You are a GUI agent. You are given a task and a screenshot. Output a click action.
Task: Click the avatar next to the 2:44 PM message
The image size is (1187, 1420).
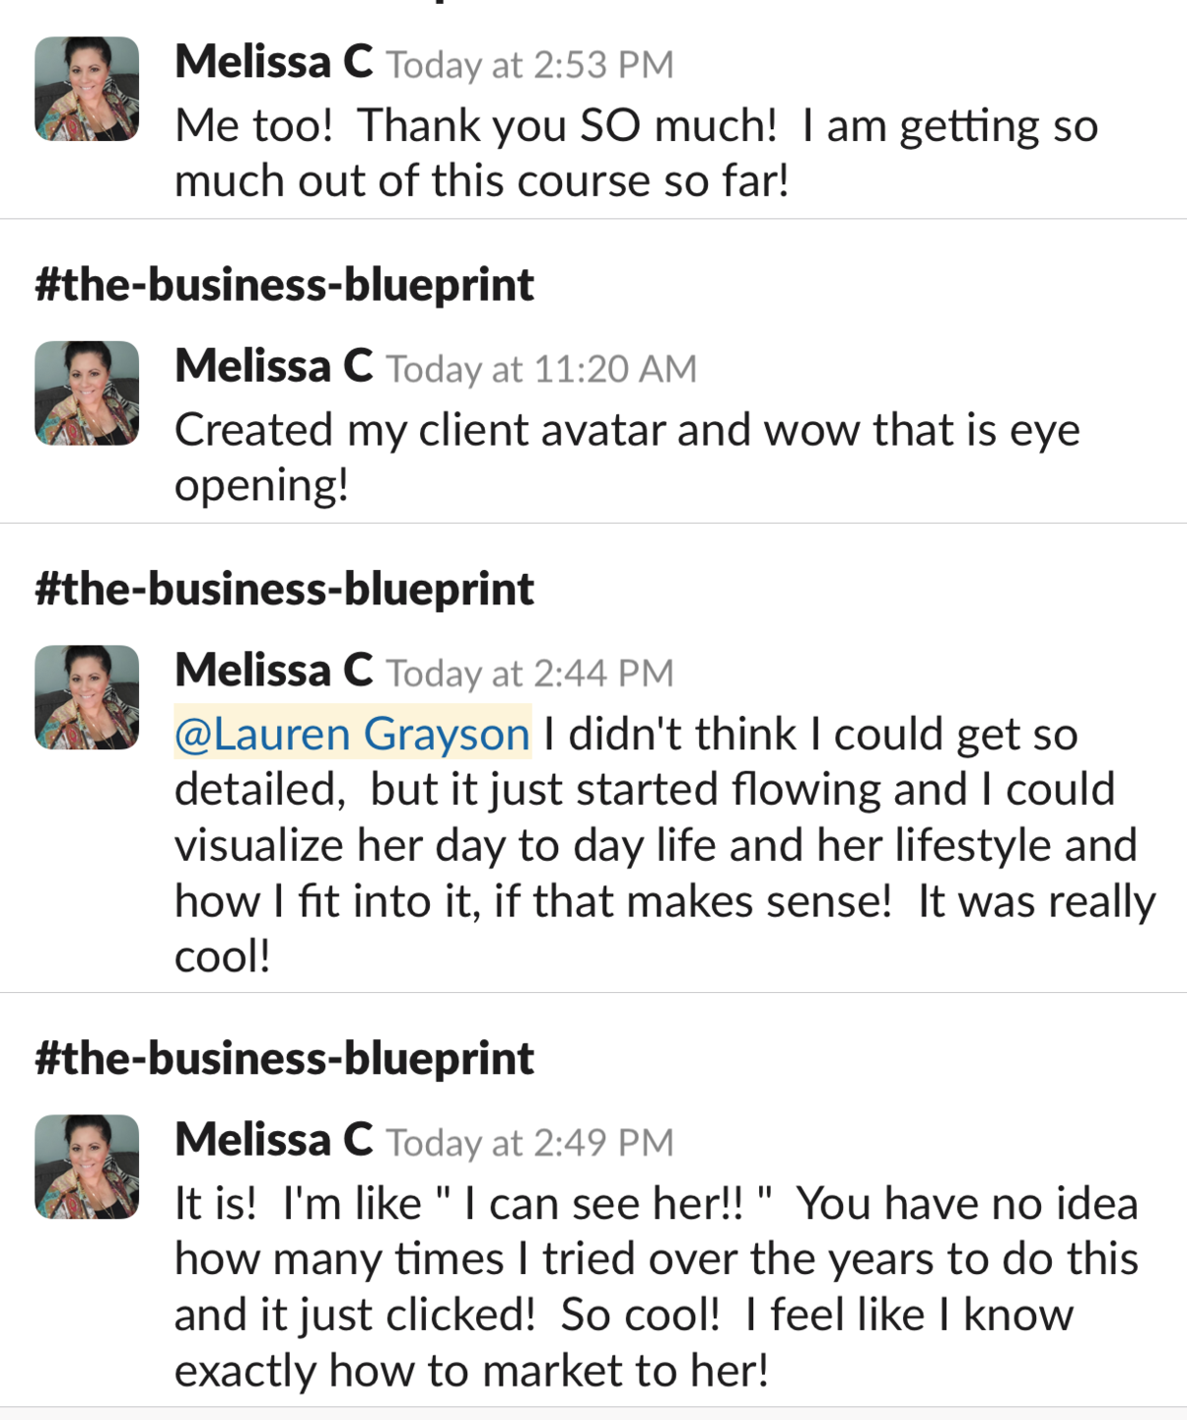click(x=87, y=697)
